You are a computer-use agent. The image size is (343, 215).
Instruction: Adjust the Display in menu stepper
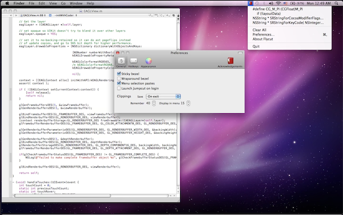click(x=188, y=103)
